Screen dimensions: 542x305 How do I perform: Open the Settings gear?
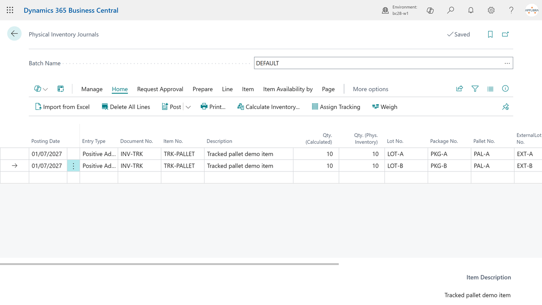point(491,10)
